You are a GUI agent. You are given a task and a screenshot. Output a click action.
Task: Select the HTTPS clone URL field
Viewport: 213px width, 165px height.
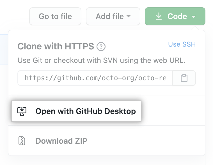(x=95, y=78)
